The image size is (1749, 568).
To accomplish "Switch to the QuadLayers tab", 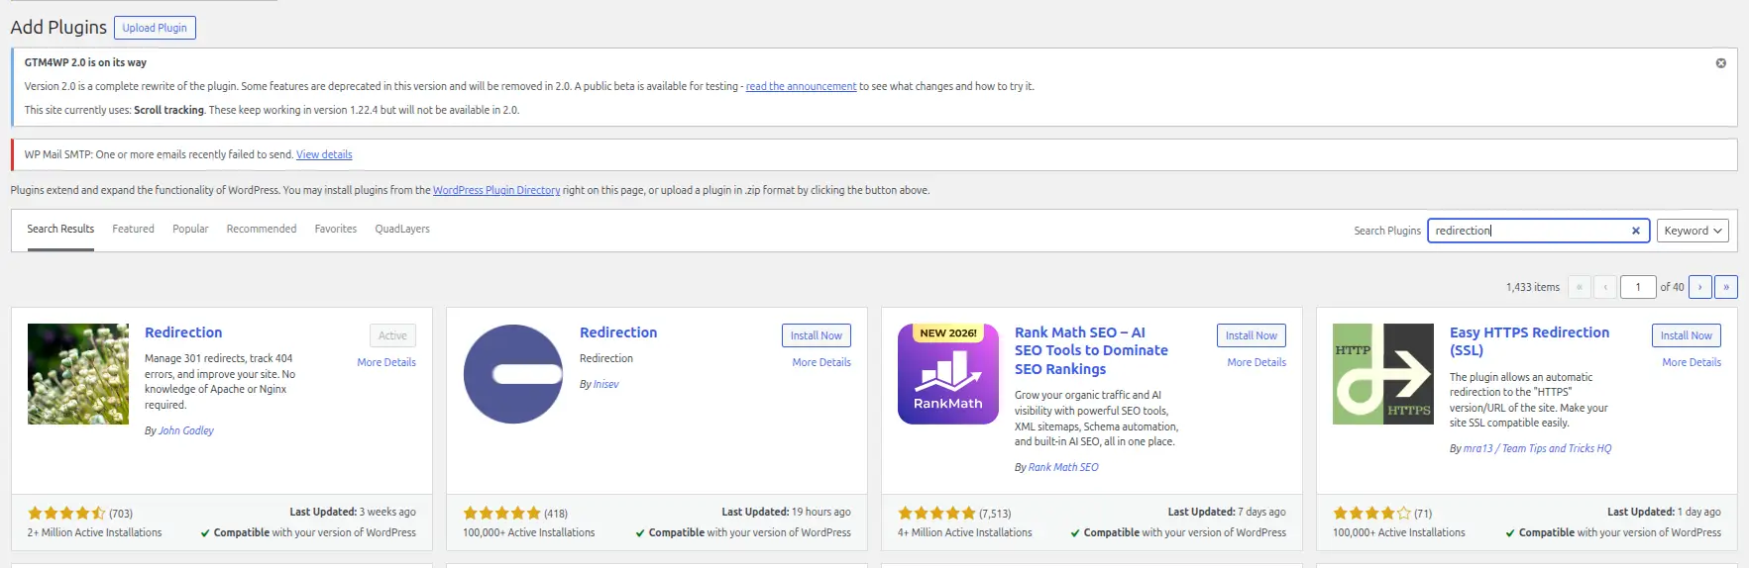I will pos(402,229).
